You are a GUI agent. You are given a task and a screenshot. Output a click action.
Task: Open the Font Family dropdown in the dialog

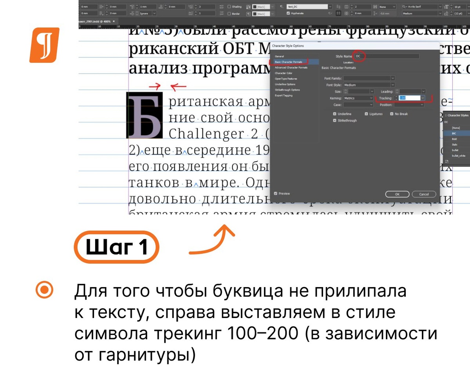tap(393, 78)
